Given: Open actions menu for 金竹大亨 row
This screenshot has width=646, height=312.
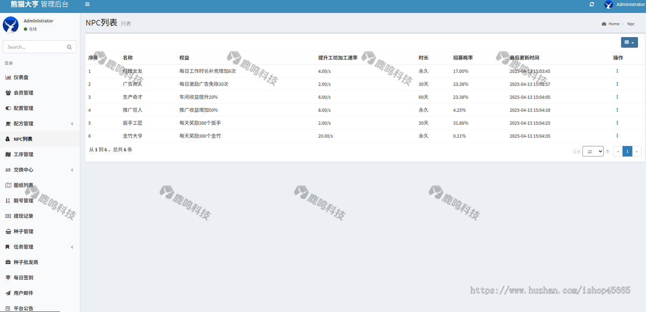Looking at the screenshot, I should pyautogui.click(x=617, y=136).
